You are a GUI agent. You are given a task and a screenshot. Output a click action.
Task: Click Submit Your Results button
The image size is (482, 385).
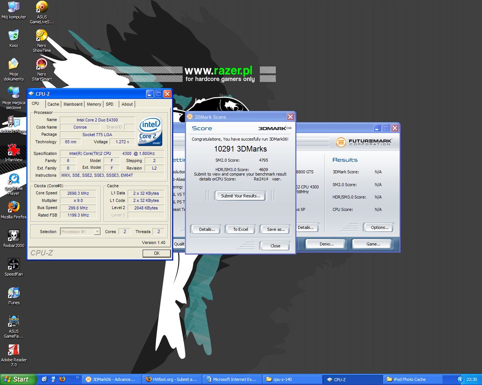(x=240, y=196)
